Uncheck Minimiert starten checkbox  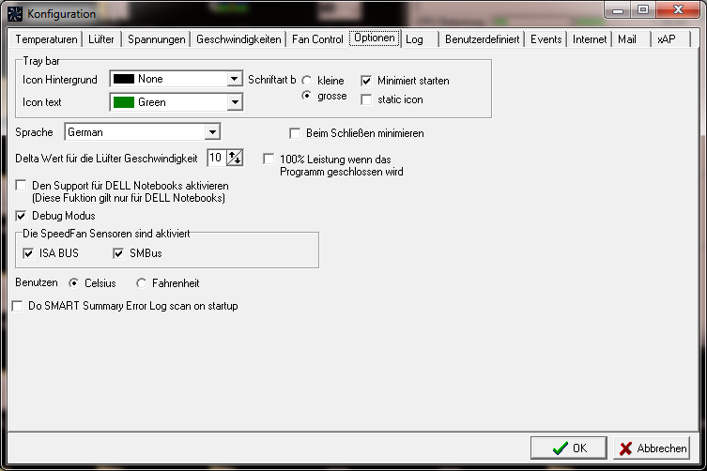[x=367, y=81]
